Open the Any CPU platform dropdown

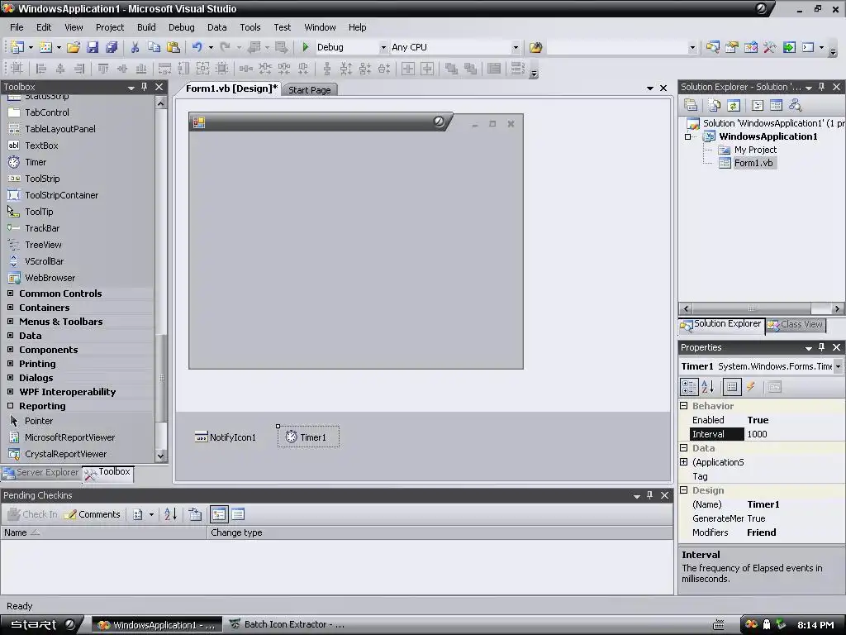pos(516,47)
